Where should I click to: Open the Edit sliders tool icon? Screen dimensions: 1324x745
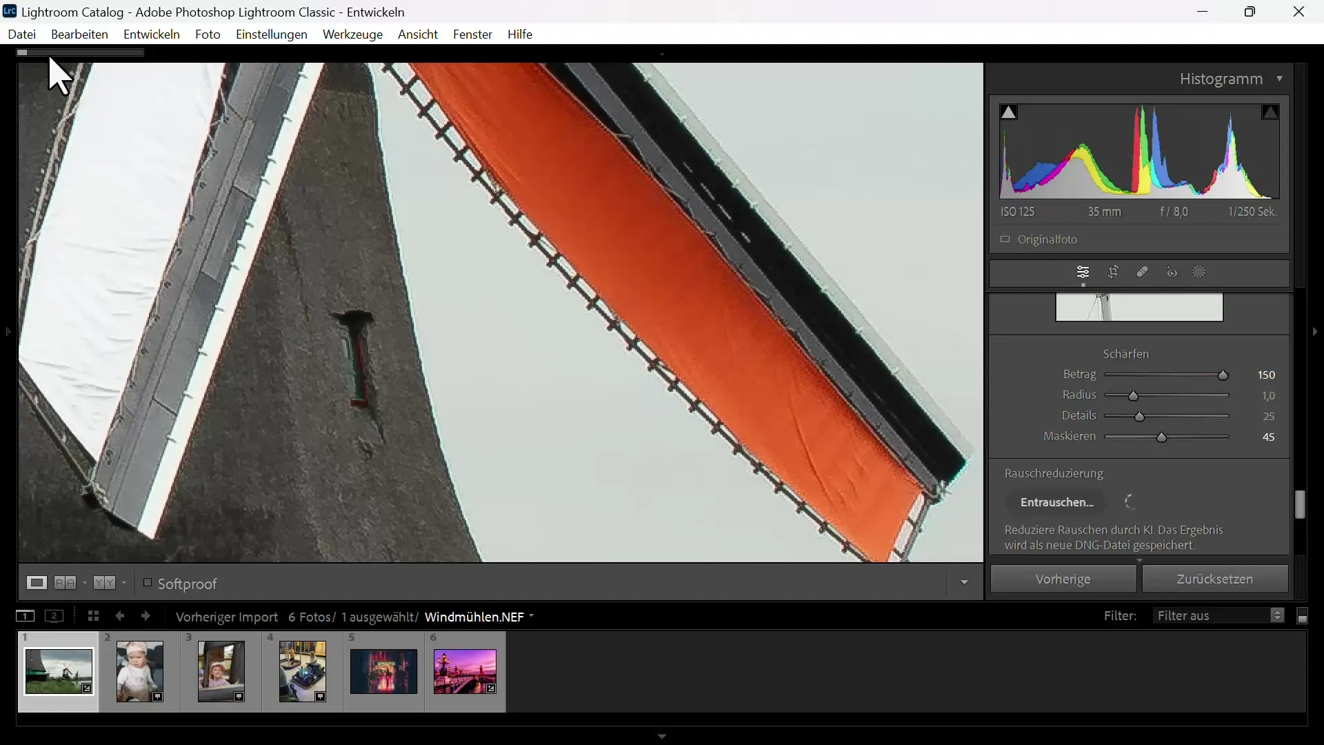coord(1083,272)
